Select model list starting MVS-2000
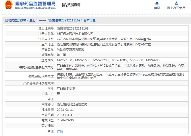This screenshot has height=136, width=191. tap(108, 60)
